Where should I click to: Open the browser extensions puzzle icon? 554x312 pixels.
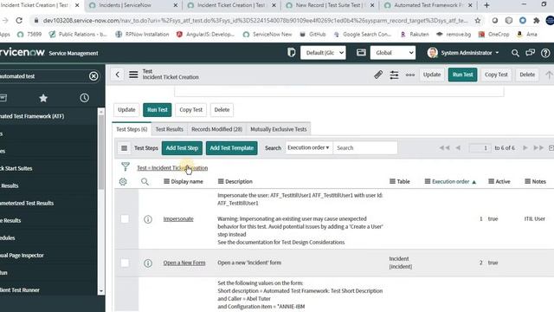[537, 21]
